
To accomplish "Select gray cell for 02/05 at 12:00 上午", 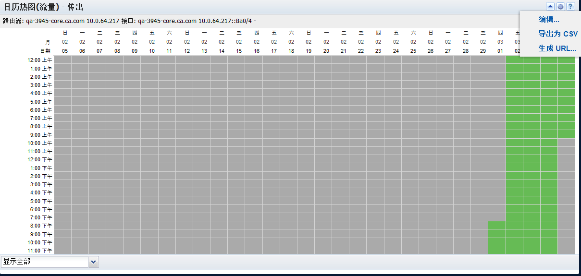I will [x=62, y=60].
